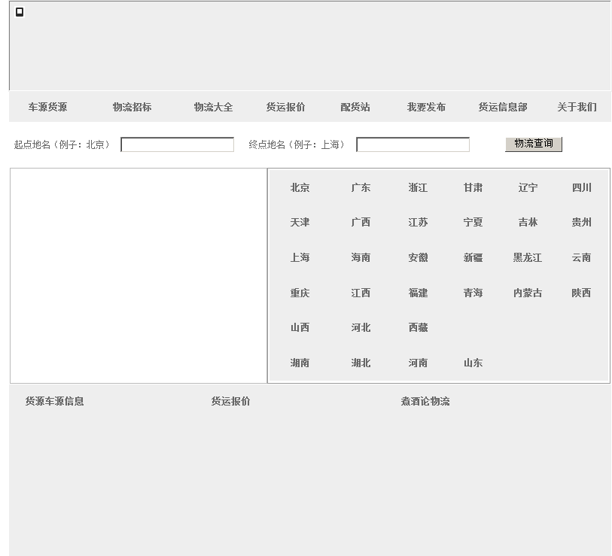Click the 物流查询 button
Image resolution: width=612 pixels, height=556 pixels.
[x=534, y=144]
